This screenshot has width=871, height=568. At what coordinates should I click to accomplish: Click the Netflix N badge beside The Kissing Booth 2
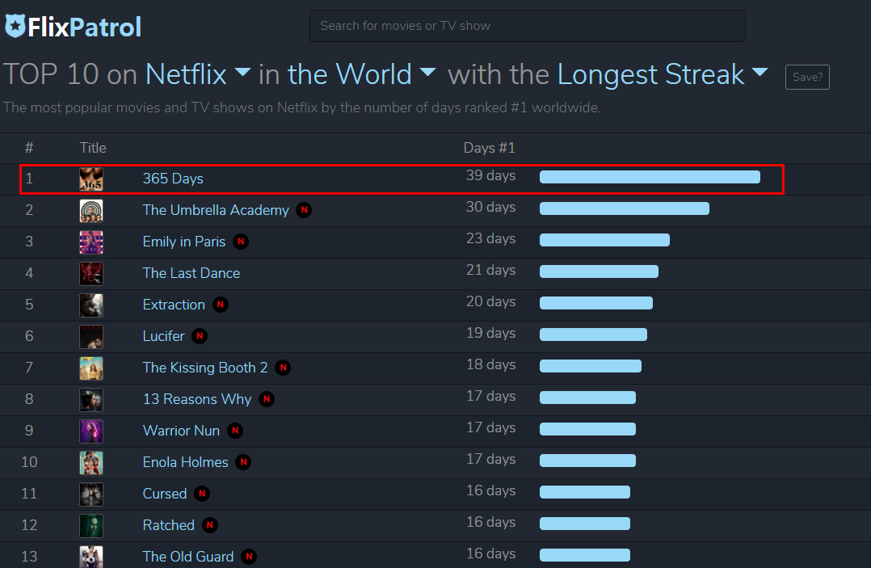click(283, 368)
